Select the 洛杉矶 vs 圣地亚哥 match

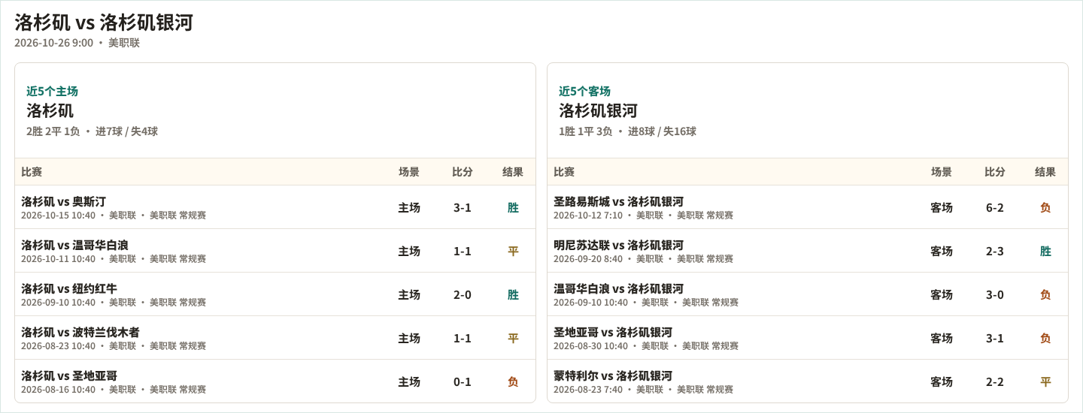click(x=275, y=381)
